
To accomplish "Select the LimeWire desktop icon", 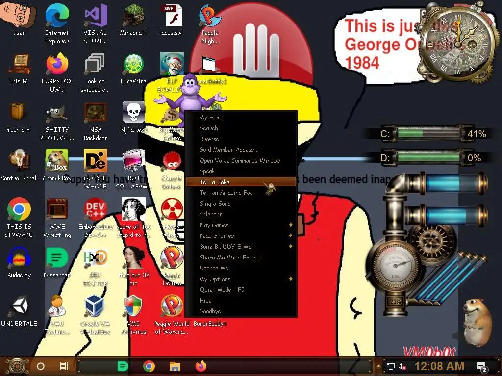I will click(x=133, y=69).
